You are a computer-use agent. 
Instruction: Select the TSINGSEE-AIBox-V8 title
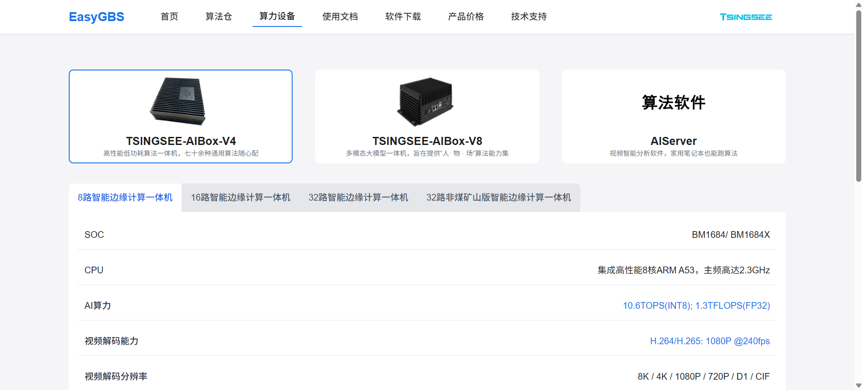[x=427, y=141]
